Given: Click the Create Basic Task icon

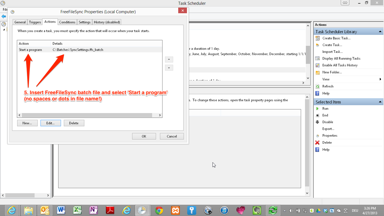Looking at the screenshot, I should pyautogui.click(x=317, y=38).
